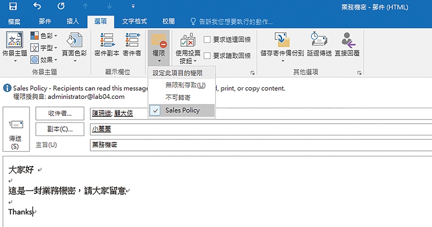The height and width of the screenshot is (227, 432).
Task: Select the Sales Policy menu item
Action: click(x=181, y=110)
